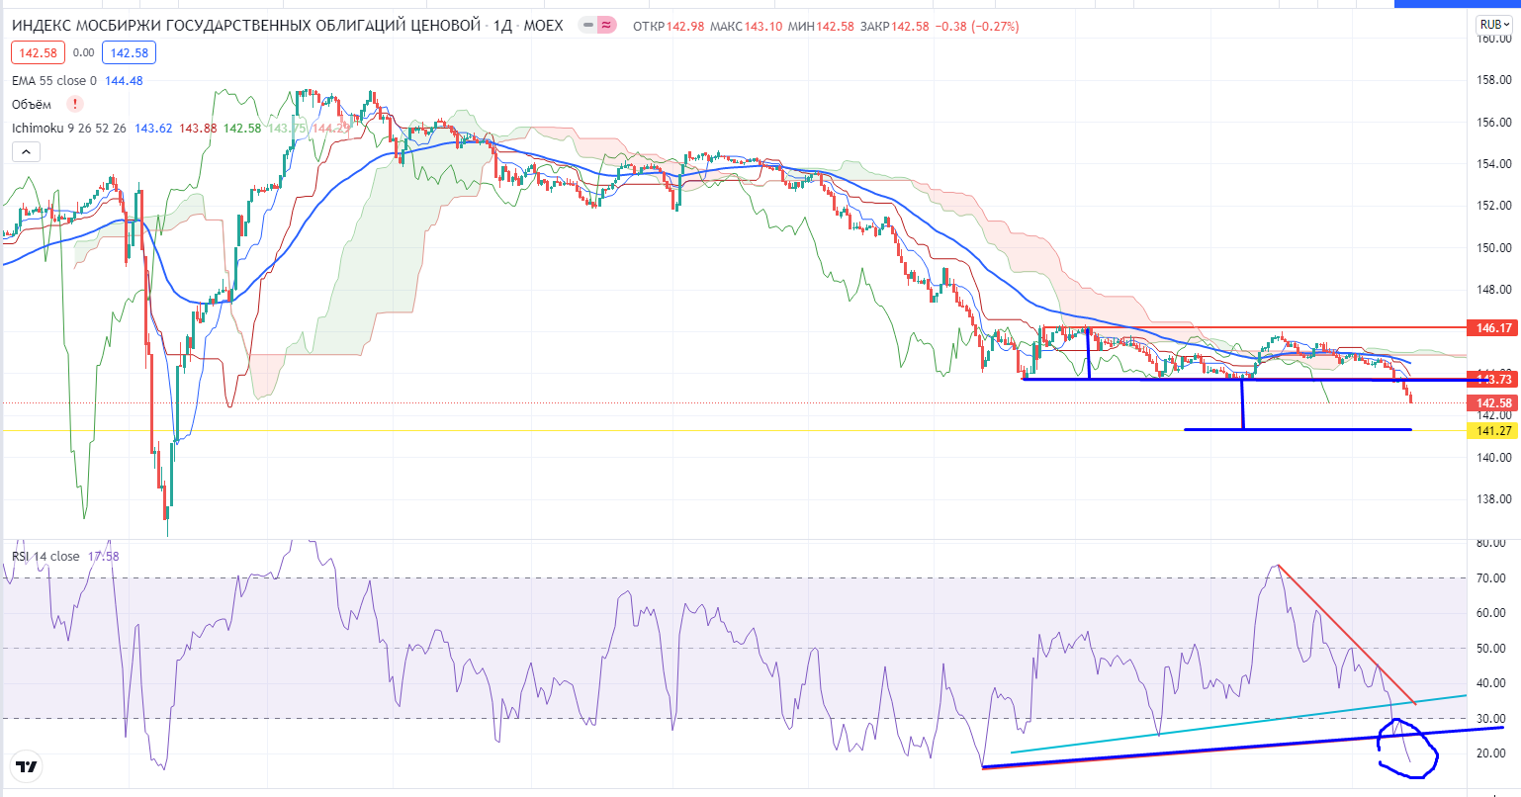This screenshot has height=797, width=1521.
Task: Click the red exclamation warning beside Объём
Action: tap(75, 104)
